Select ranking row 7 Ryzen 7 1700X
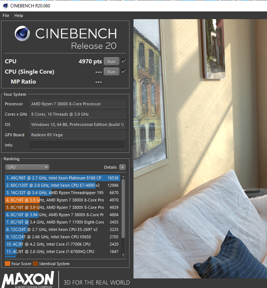This screenshot has width=267, height=288. pyautogui.click(x=63, y=222)
